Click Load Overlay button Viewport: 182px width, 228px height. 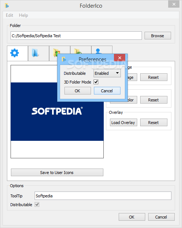(x=123, y=123)
